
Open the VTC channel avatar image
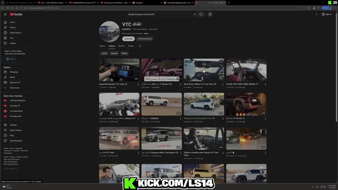coord(110,32)
